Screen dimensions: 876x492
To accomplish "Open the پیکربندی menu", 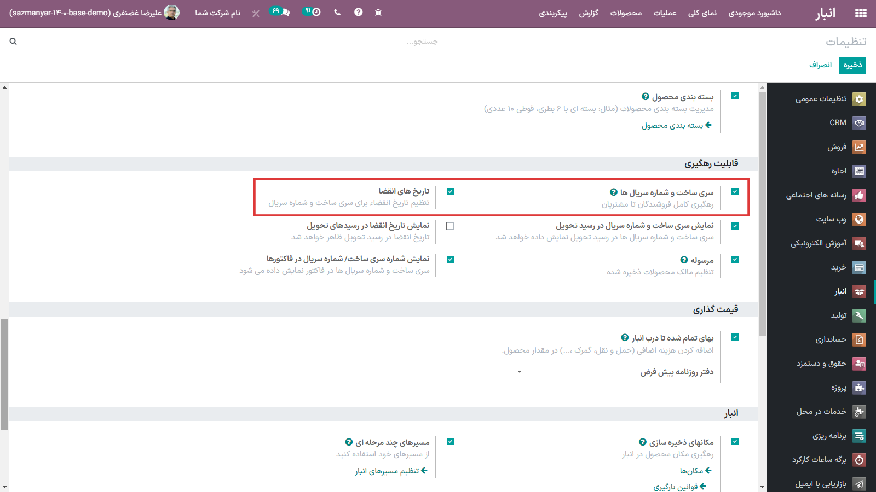I will [x=552, y=13].
